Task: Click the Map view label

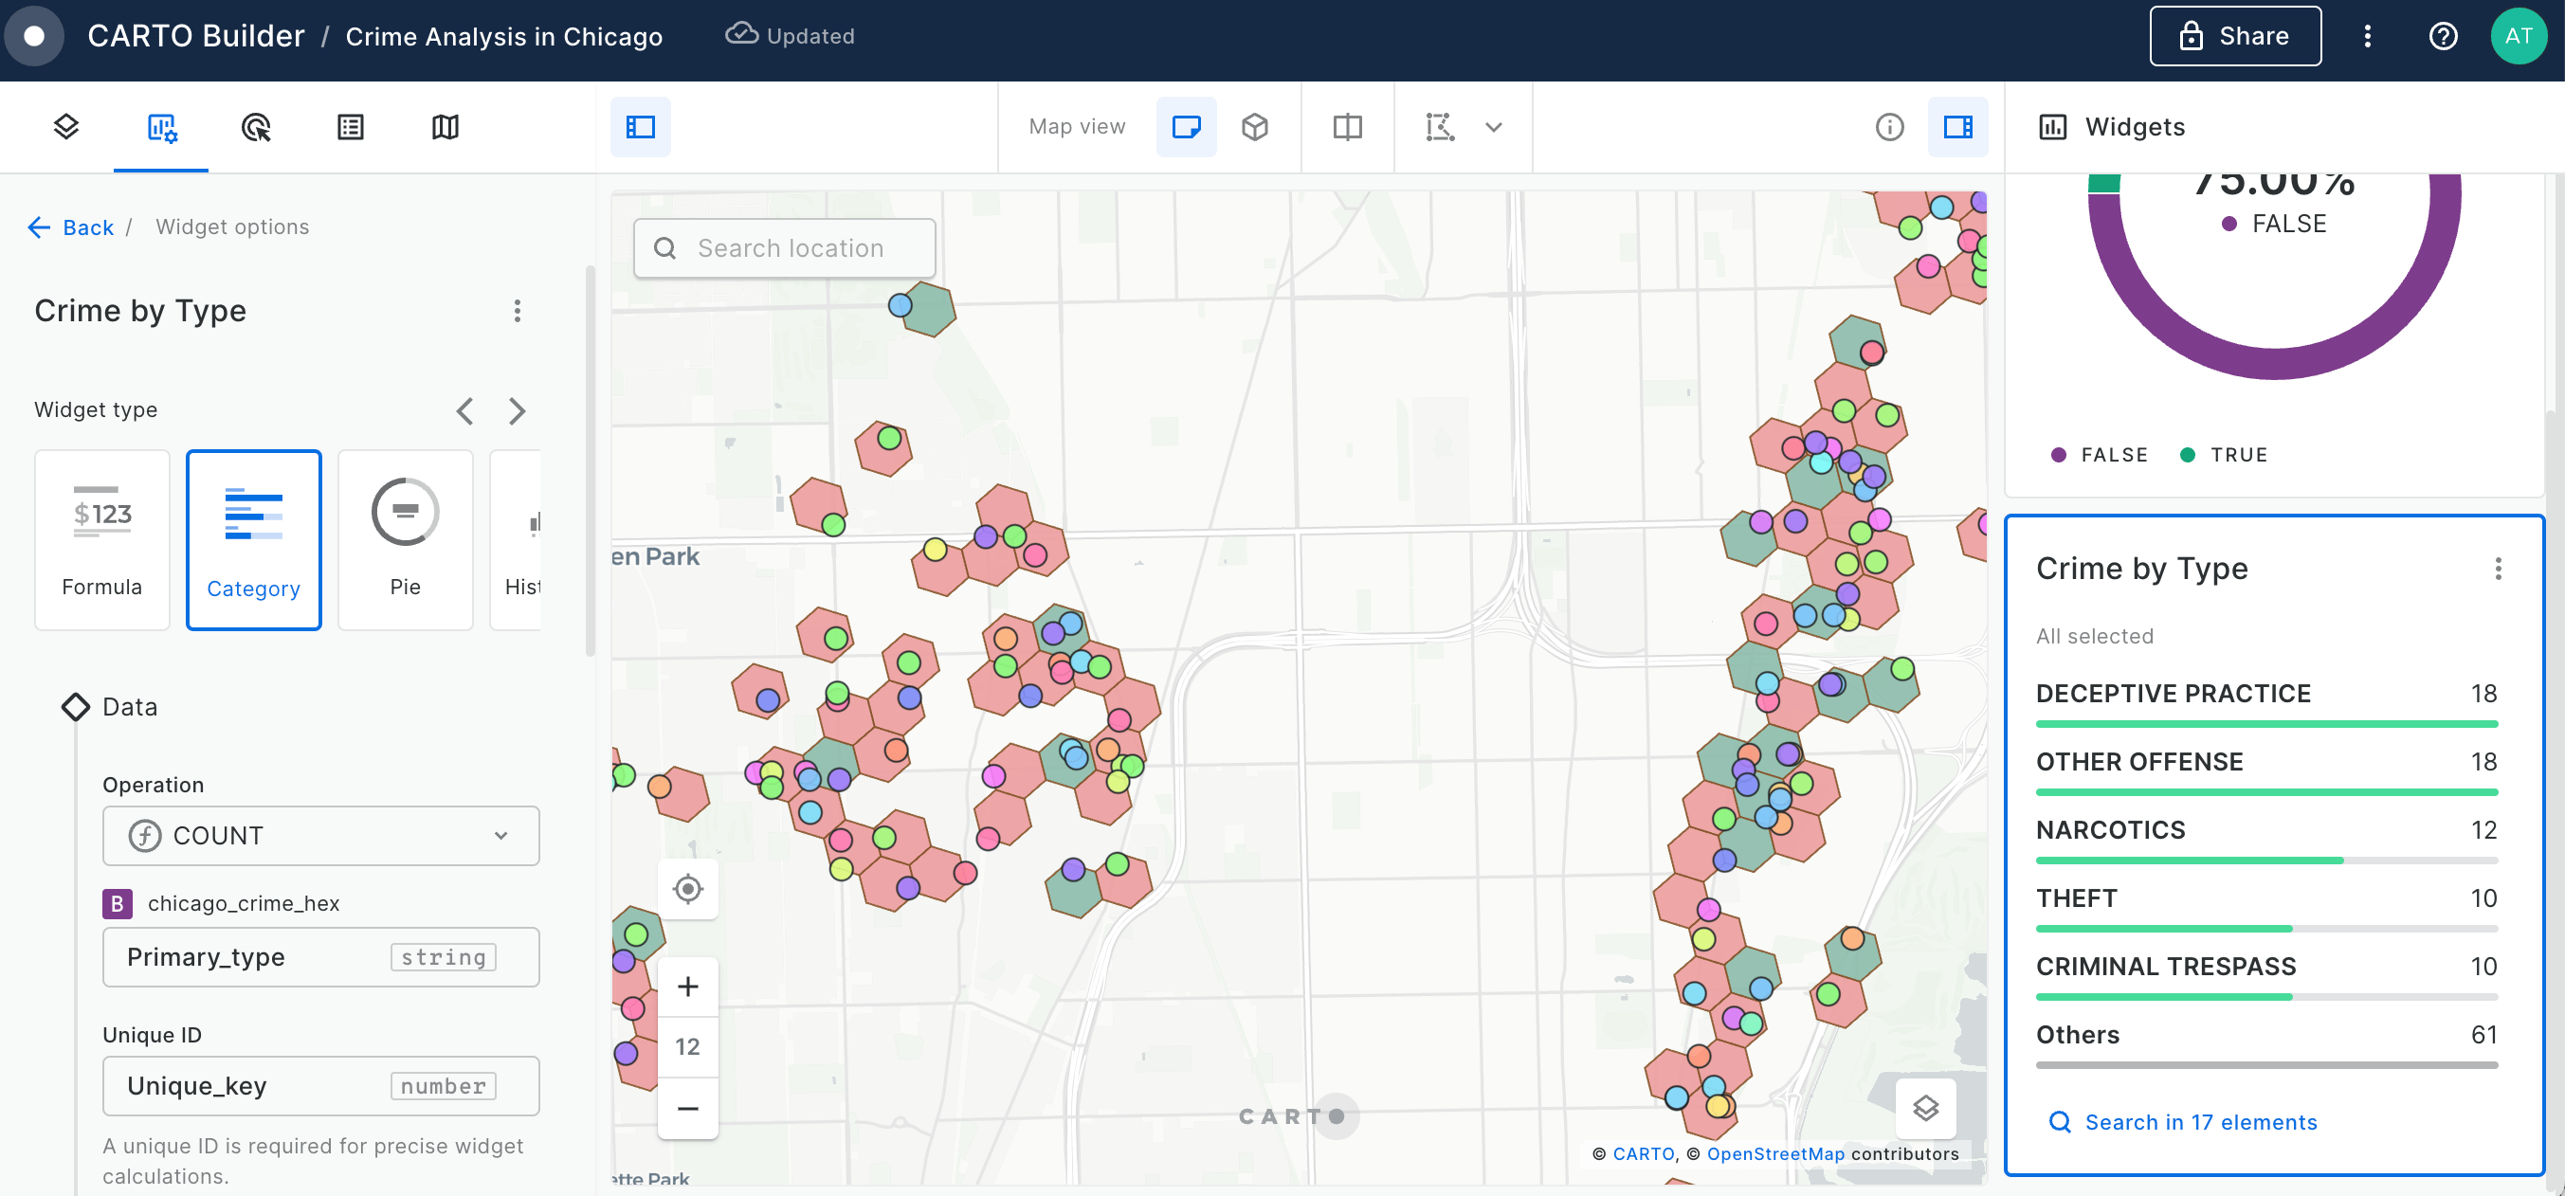Action: pyautogui.click(x=1077, y=126)
